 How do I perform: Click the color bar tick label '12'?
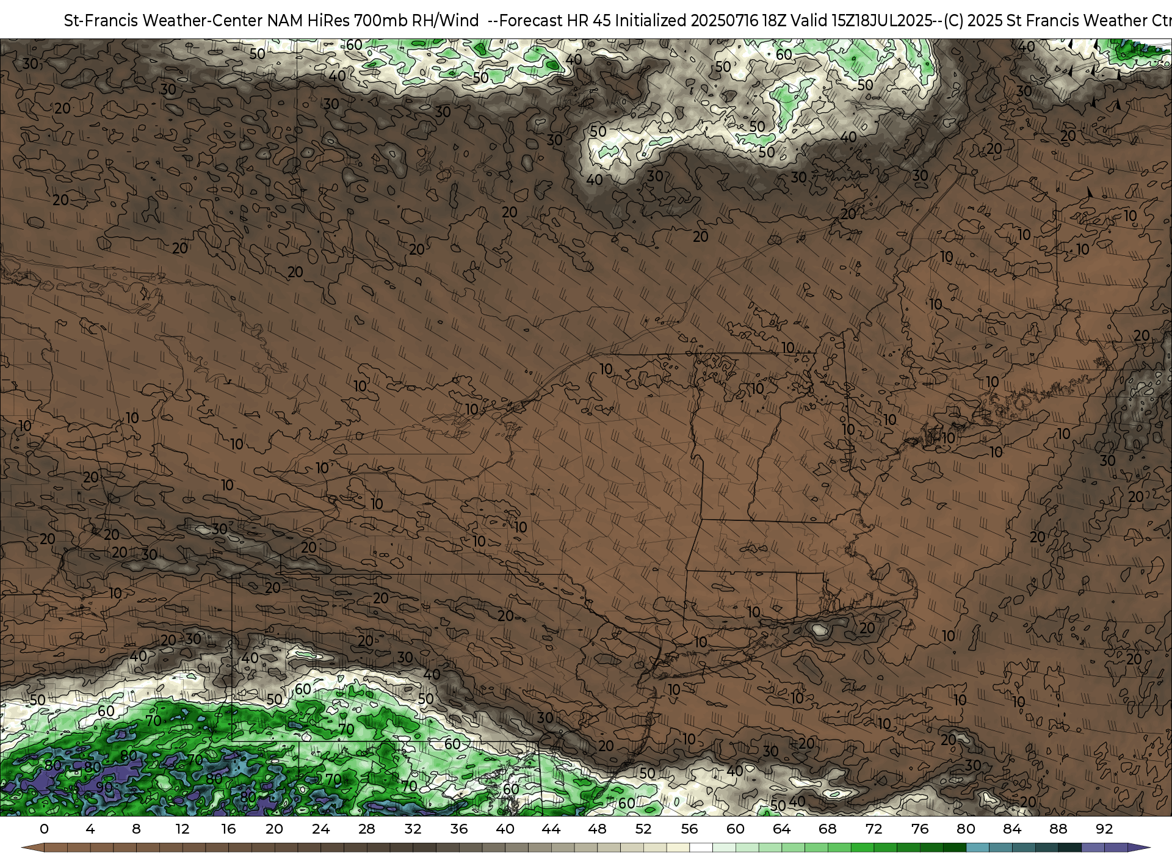click(182, 829)
